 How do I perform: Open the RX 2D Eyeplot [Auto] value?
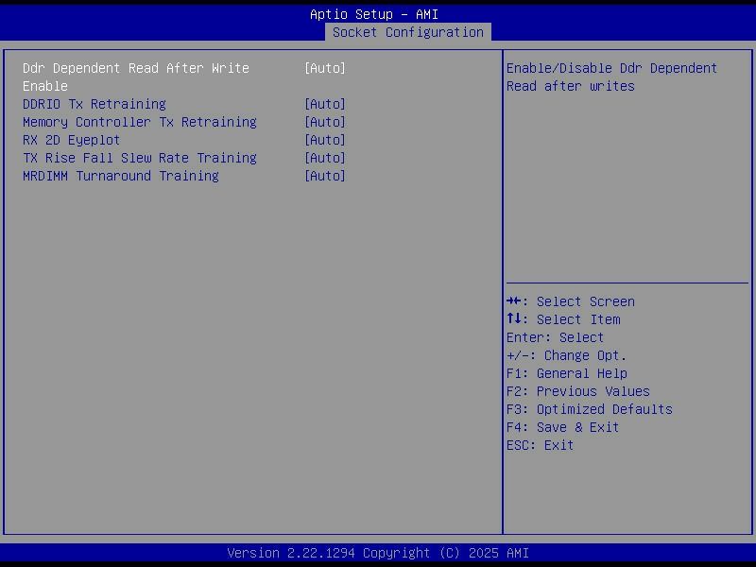click(325, 140)
